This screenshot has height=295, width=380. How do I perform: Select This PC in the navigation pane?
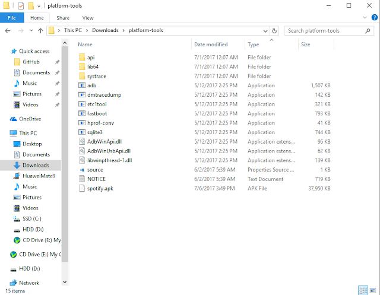[x=28, y=133]
